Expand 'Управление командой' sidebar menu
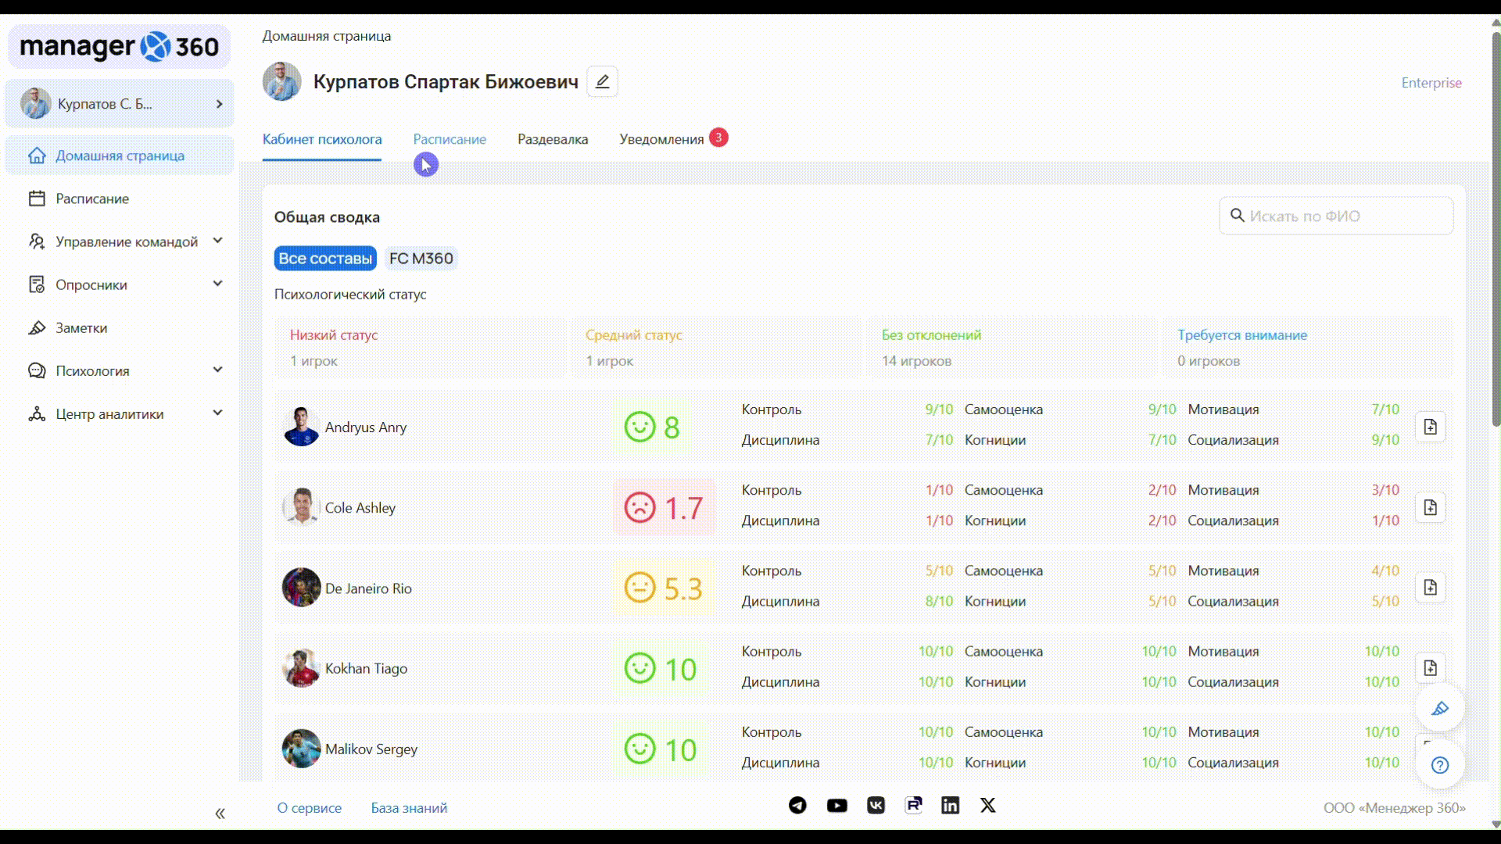The width and height of the screenshot is (1501, 844). (x=125, y=241)
